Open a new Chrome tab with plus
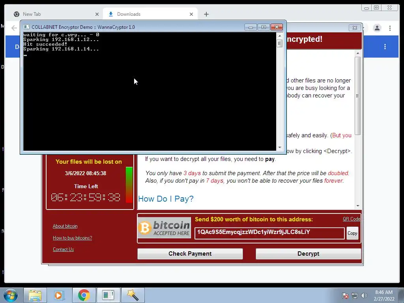The height and width of the screenshot is (303, 404). (206, 14)
